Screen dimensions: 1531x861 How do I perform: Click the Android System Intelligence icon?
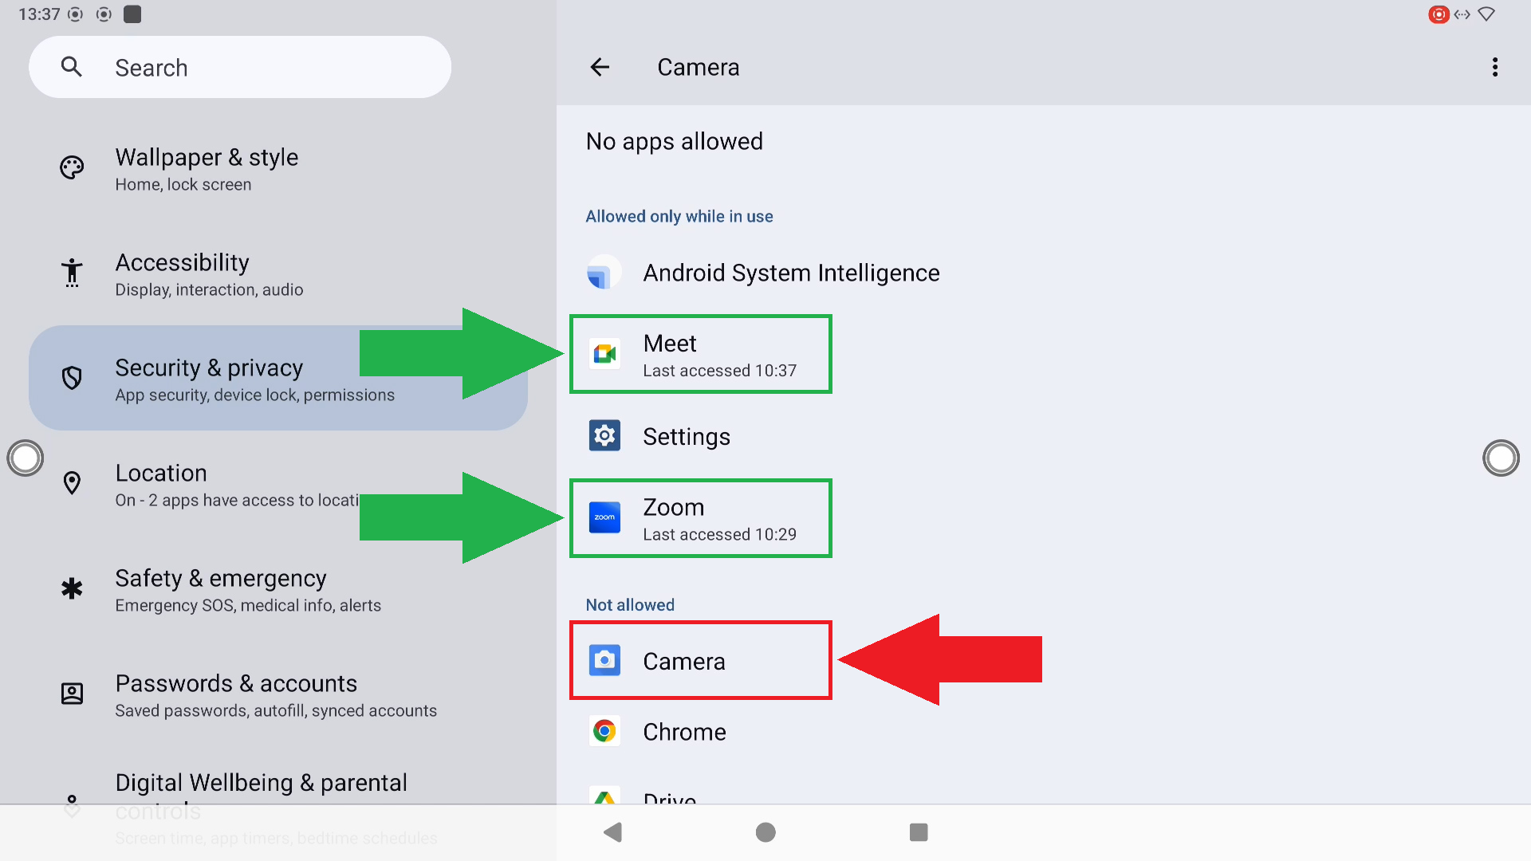tap(604, 273)
